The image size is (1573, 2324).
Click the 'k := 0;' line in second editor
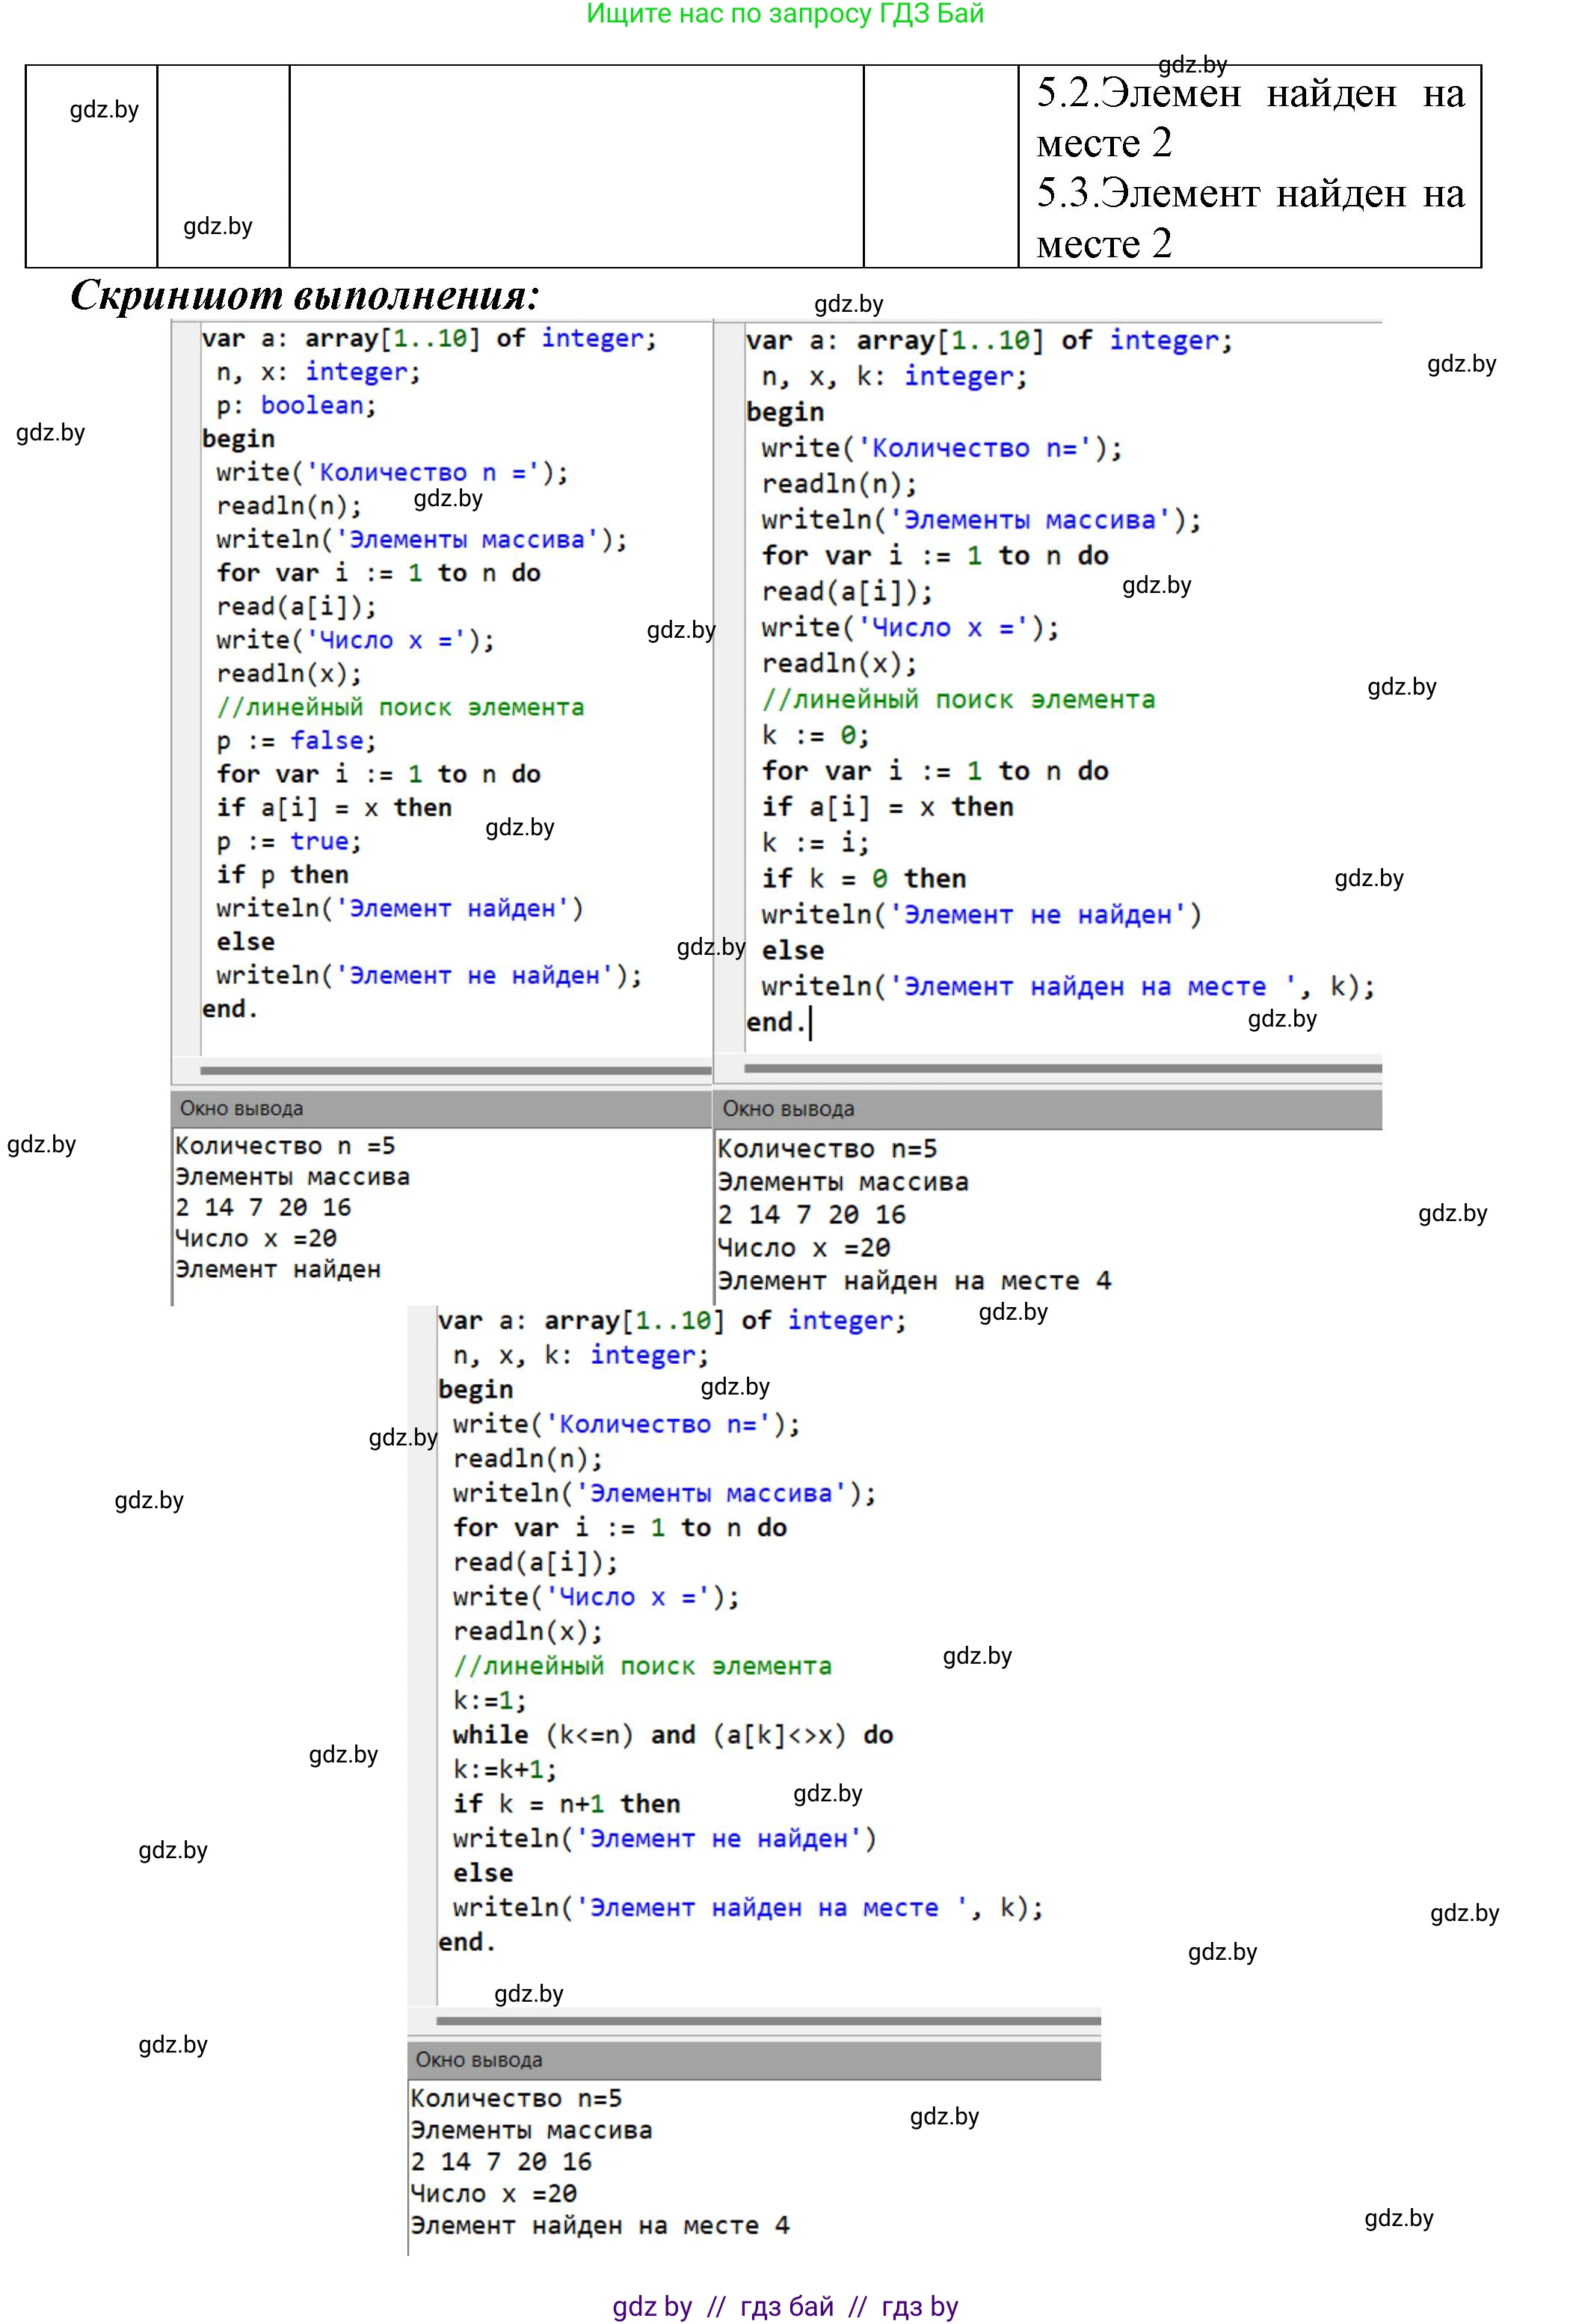pyautogui.click(x=815, y=735)
